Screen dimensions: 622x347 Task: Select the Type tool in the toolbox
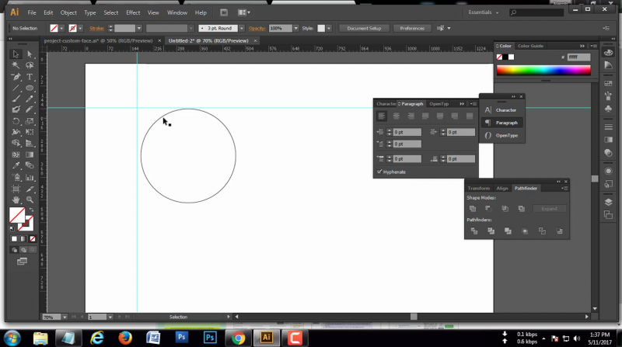(30, 77)
